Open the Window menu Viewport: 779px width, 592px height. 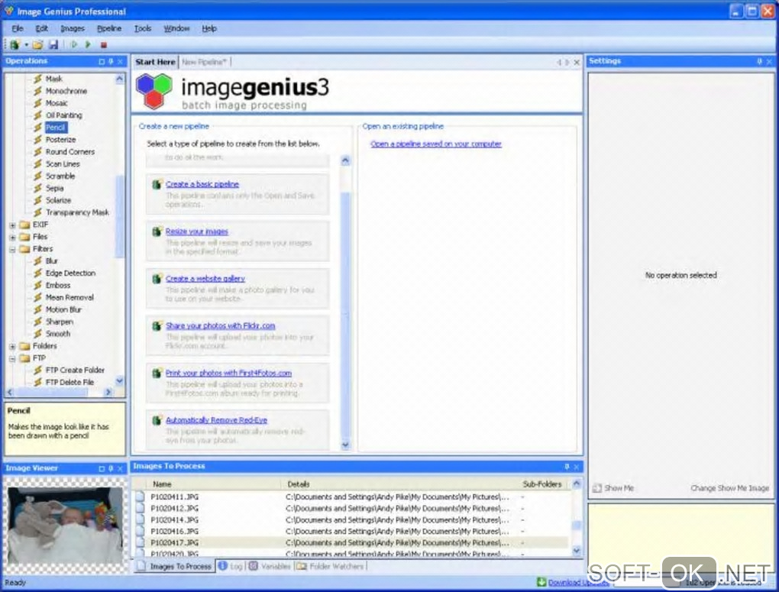tap(177, 28)
